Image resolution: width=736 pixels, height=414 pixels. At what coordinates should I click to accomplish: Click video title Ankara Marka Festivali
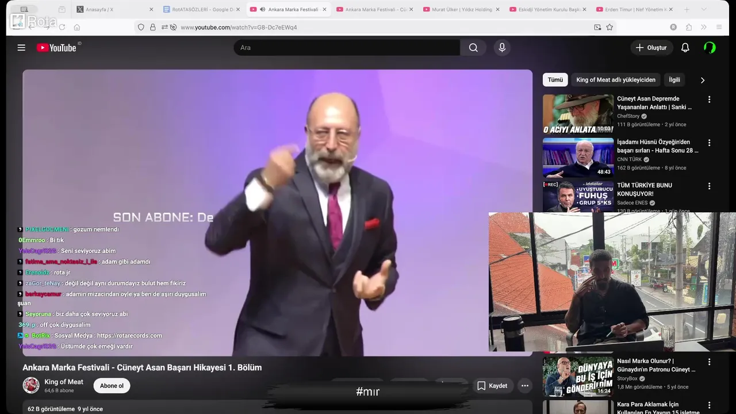coord(142,367)
